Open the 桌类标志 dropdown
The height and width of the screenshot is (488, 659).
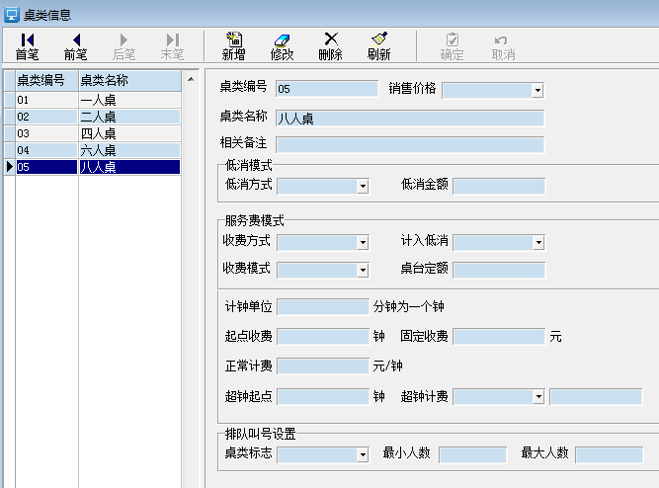[363, 455]
